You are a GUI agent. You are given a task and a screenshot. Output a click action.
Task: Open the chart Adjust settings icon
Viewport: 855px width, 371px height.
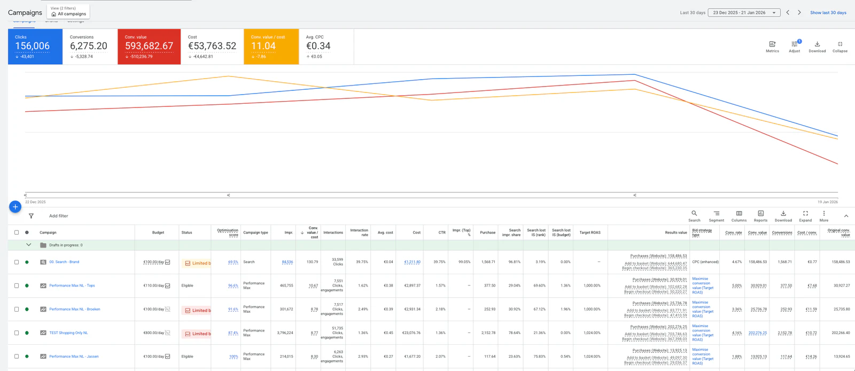[795, 44]
